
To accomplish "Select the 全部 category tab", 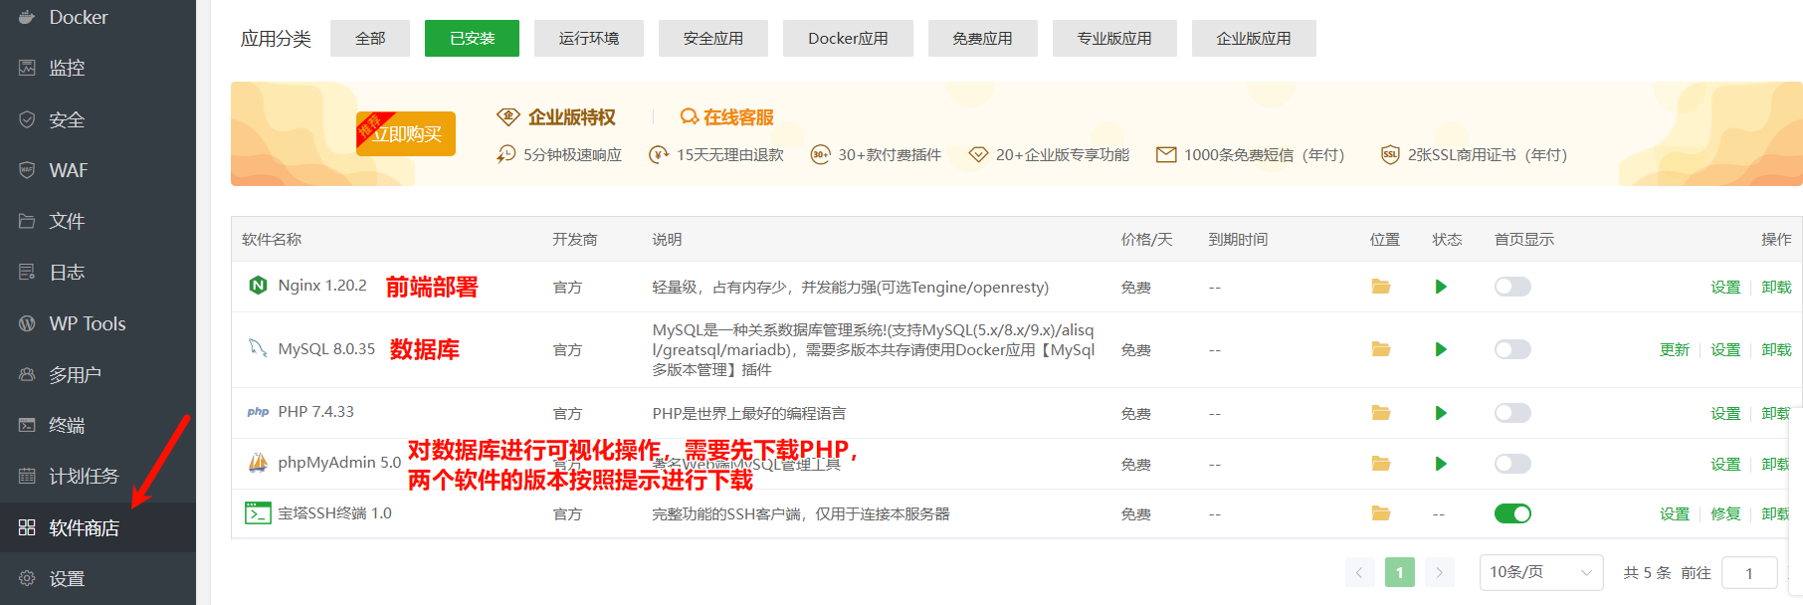I will 370,38.
